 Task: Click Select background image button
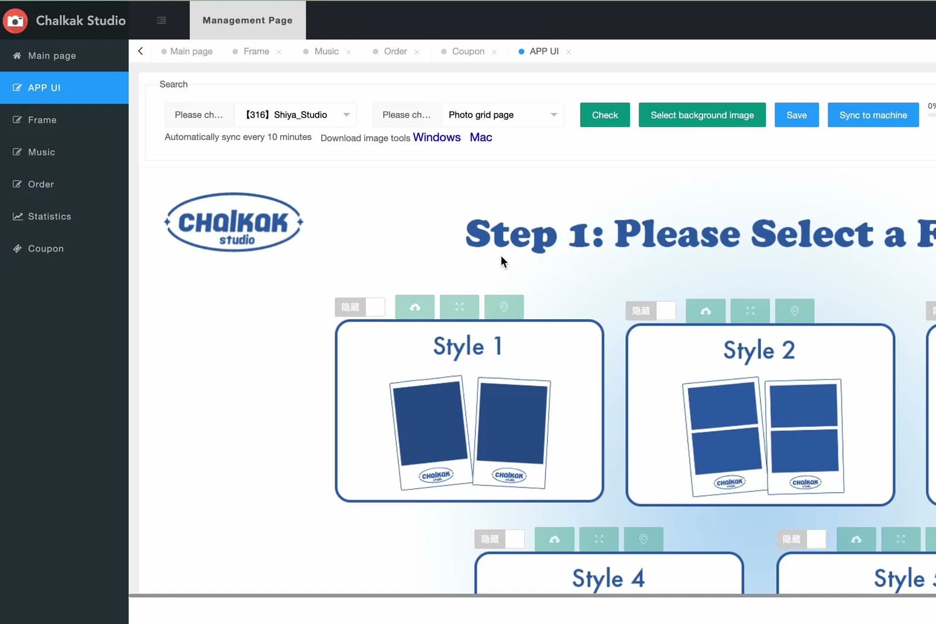coord(702,115)
